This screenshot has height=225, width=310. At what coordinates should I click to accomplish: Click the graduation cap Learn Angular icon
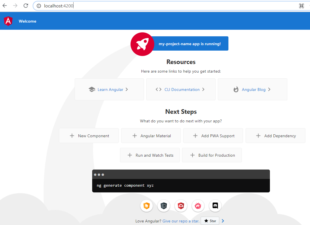pos(92,89)
